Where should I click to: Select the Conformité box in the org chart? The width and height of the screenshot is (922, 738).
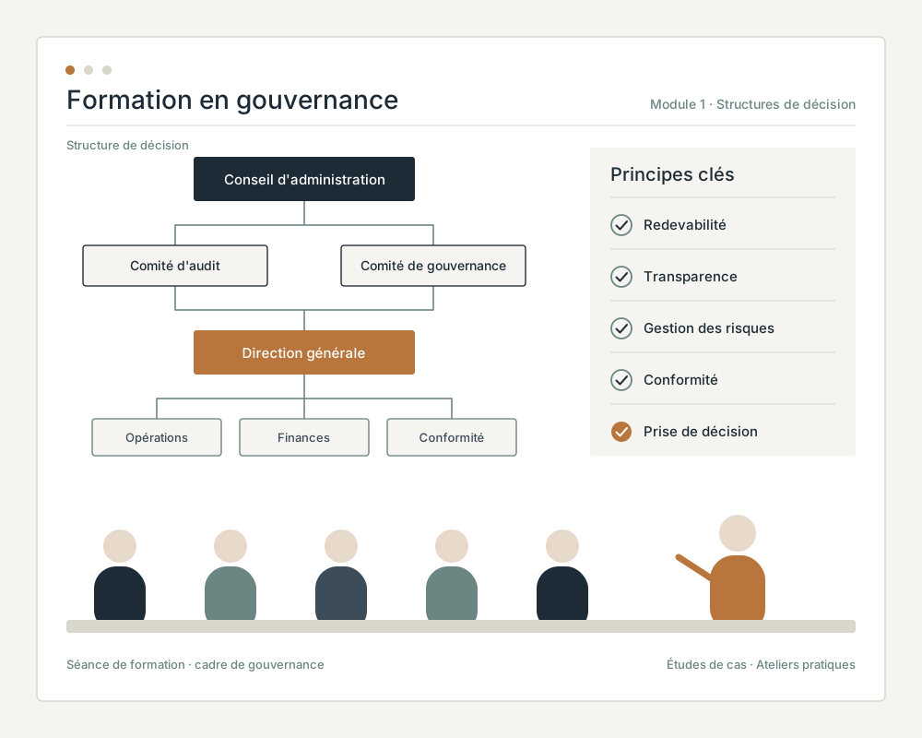click(452, 437)
